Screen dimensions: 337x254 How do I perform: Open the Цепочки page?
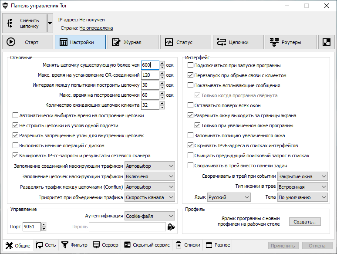[x=238, y=42]
